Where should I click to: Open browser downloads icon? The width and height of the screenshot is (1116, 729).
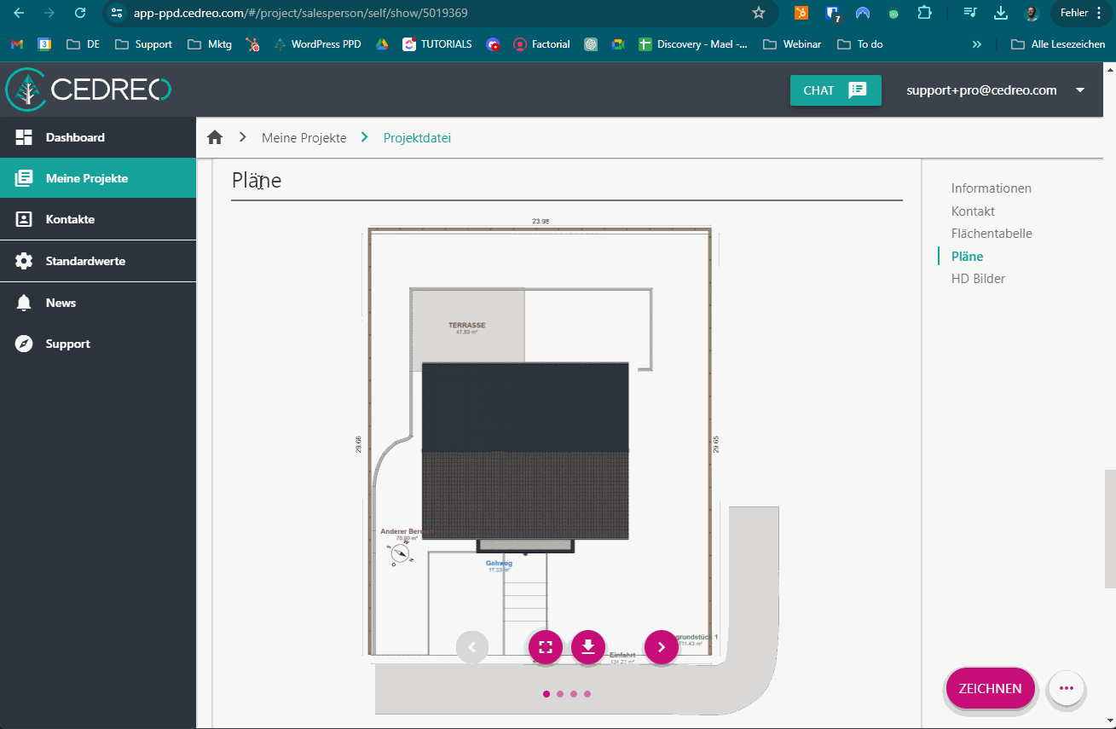[x=1001, y=13]
